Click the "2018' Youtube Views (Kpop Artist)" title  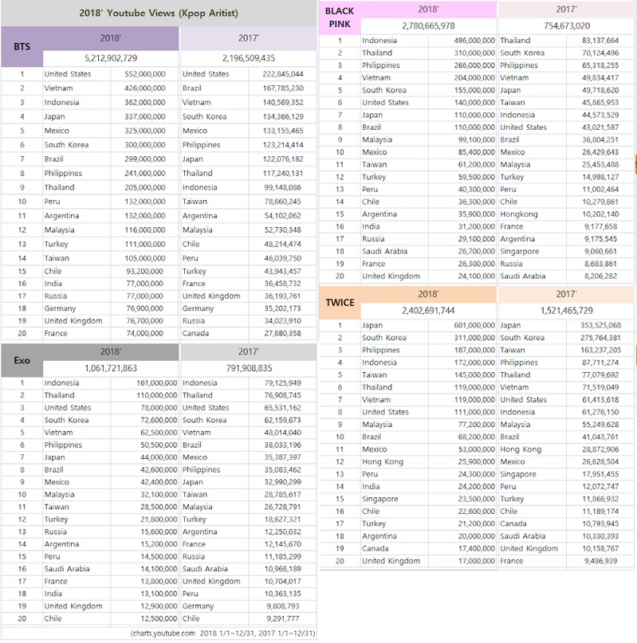point(159,13)
